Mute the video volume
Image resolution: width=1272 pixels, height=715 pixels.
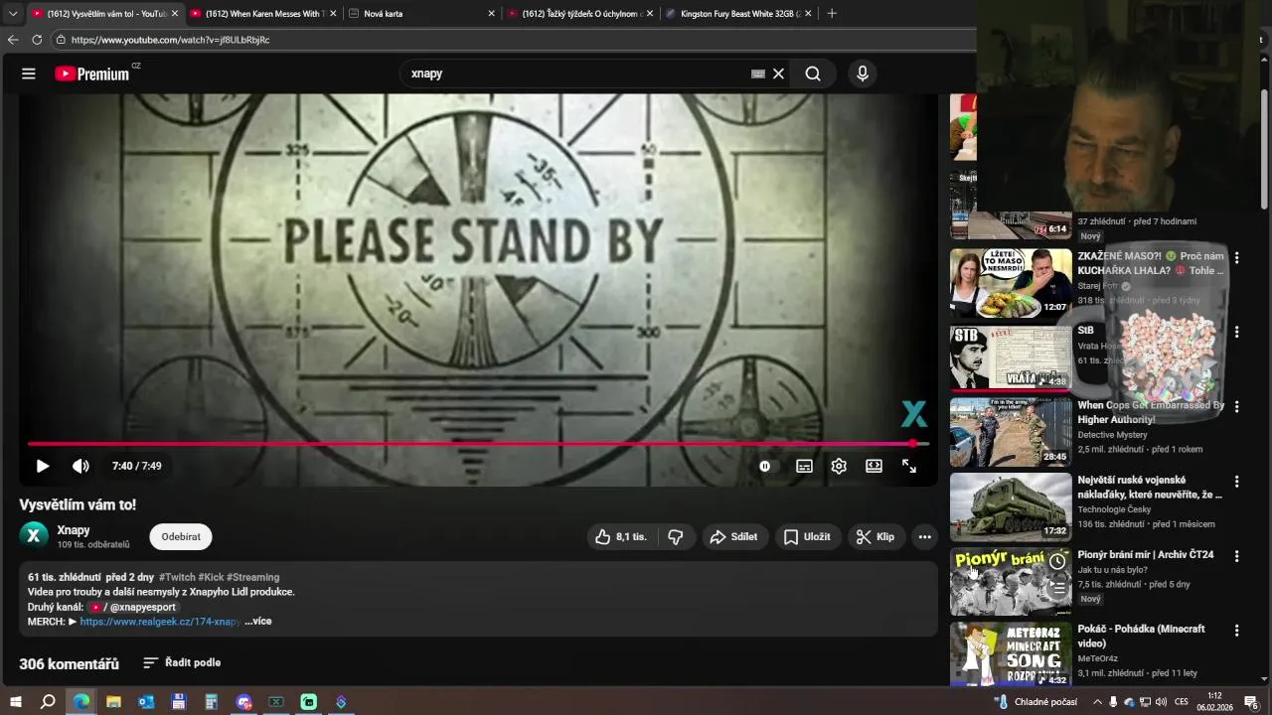point(80,466)
